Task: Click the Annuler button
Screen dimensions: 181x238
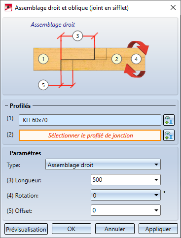Action: tap(115, 229)
